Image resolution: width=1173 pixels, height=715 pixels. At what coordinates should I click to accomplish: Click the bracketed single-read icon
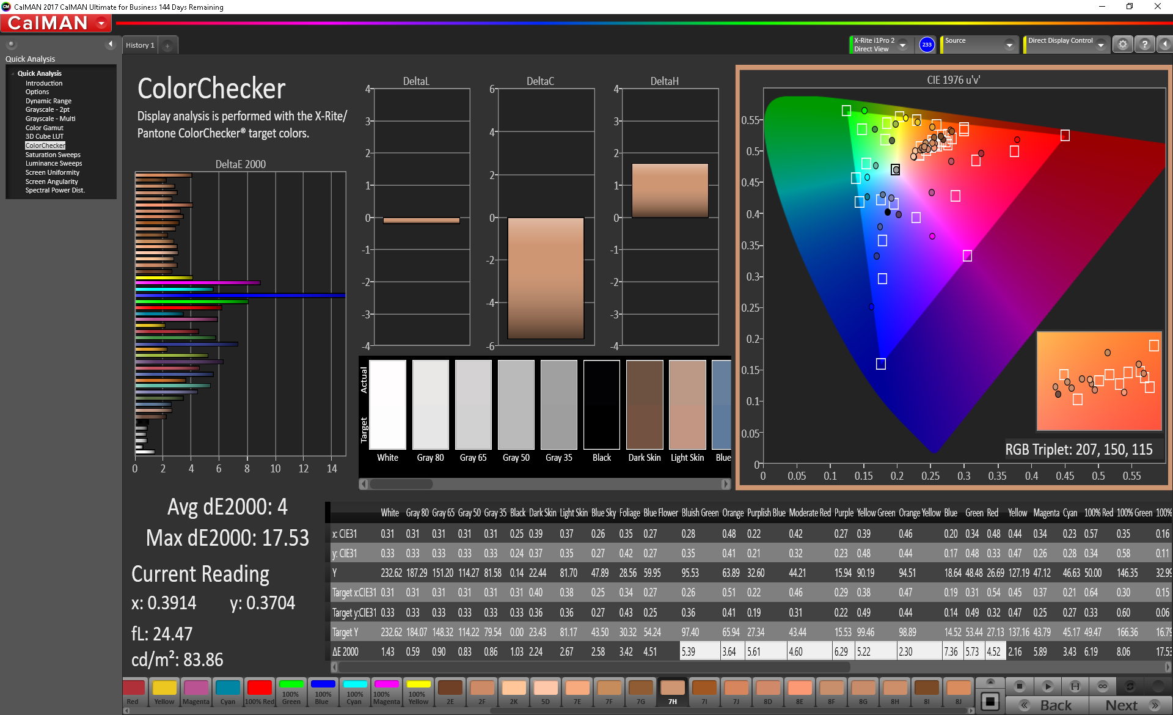click(1075, 686)
